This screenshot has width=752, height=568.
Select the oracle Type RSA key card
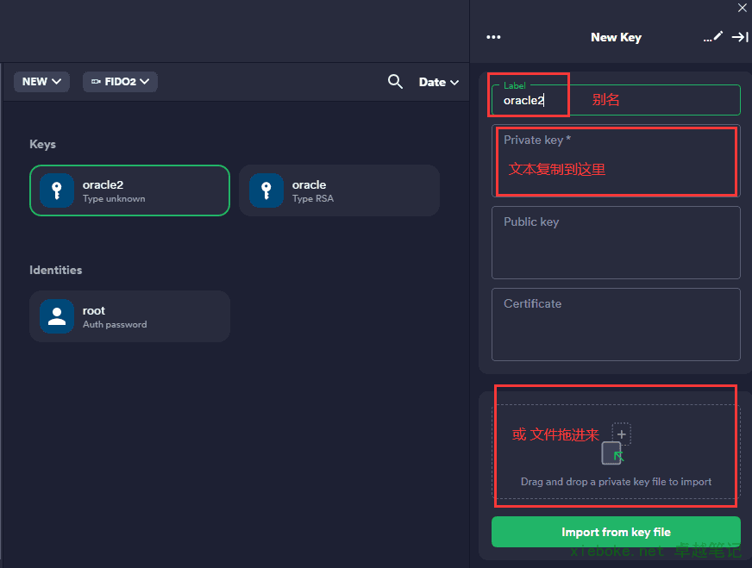tap(339, 190)
